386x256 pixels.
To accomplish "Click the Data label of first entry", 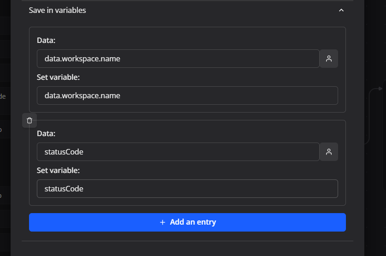I will tap(46, 41).
